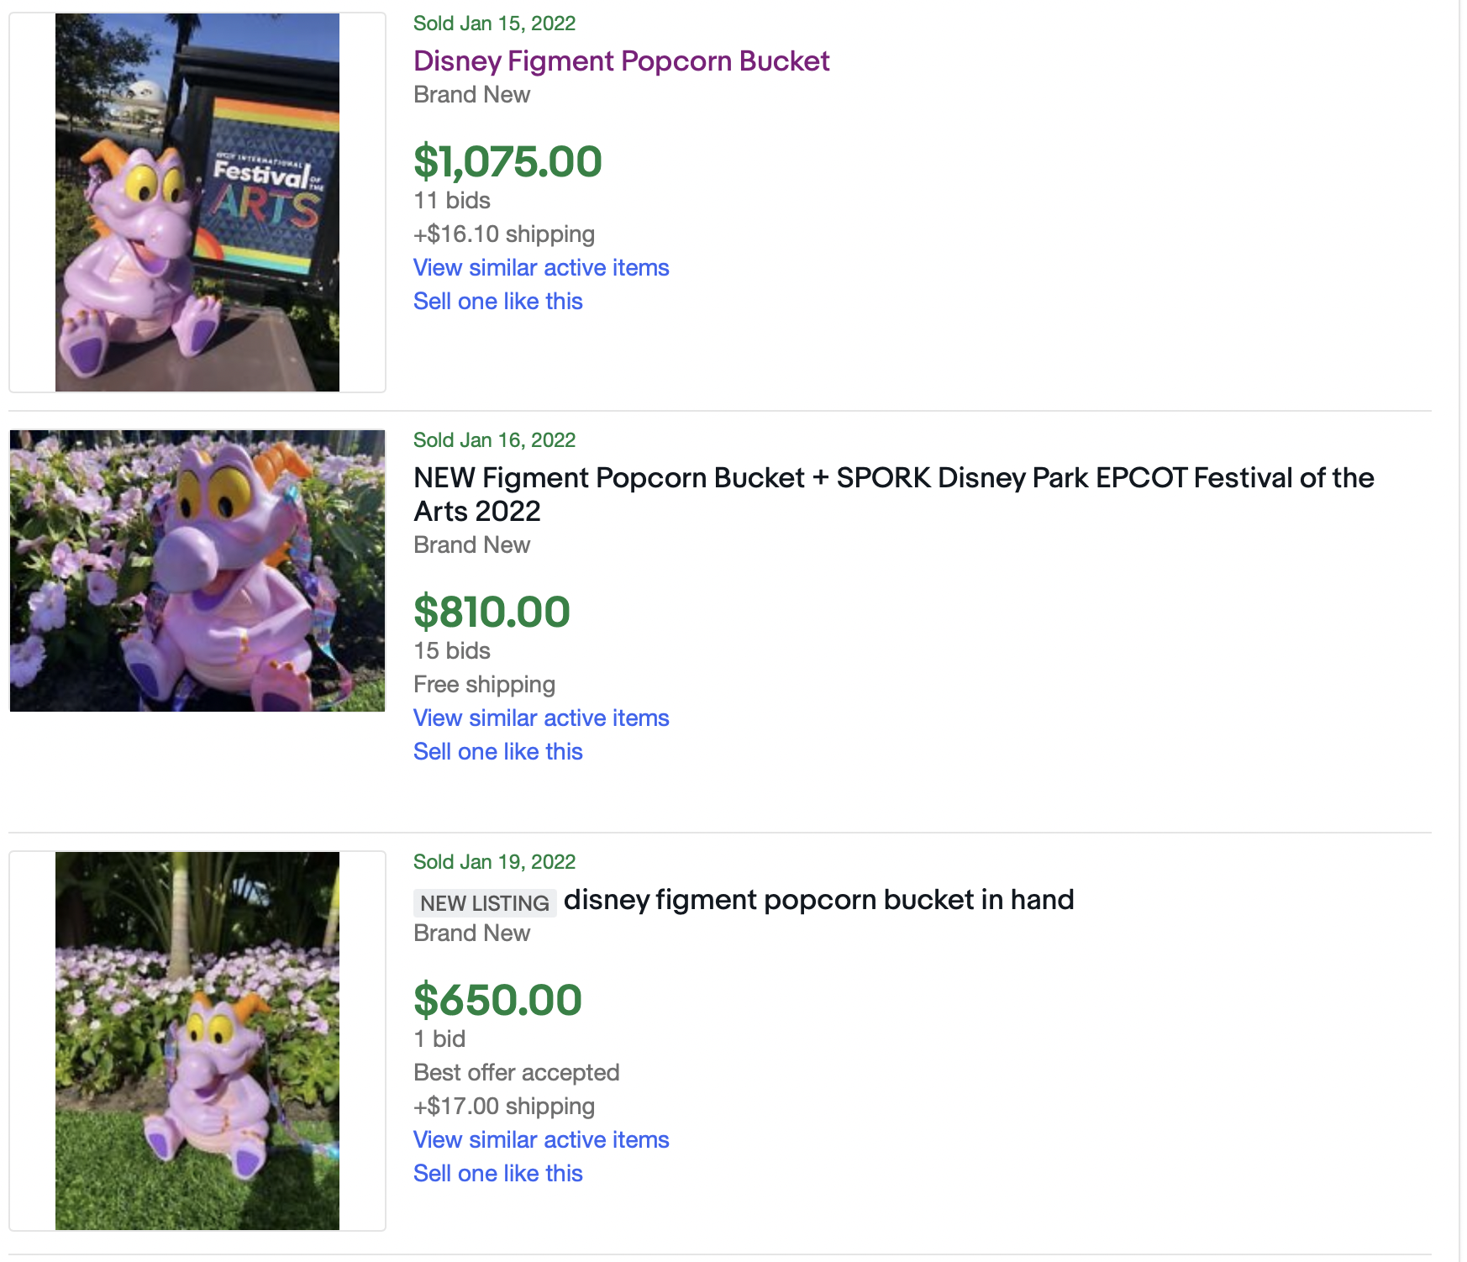Open the Disney Figment Popcorn Bucket listing
This screenshot has height=1262, width=1467.
(x=620, y=61)
